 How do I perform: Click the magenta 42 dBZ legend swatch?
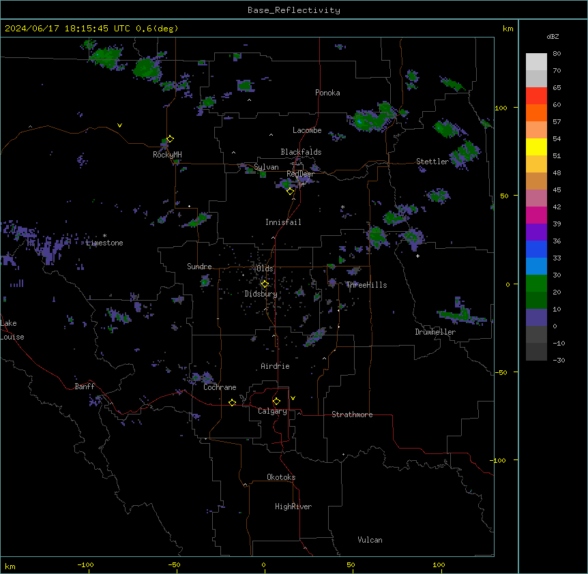(536, 215)
